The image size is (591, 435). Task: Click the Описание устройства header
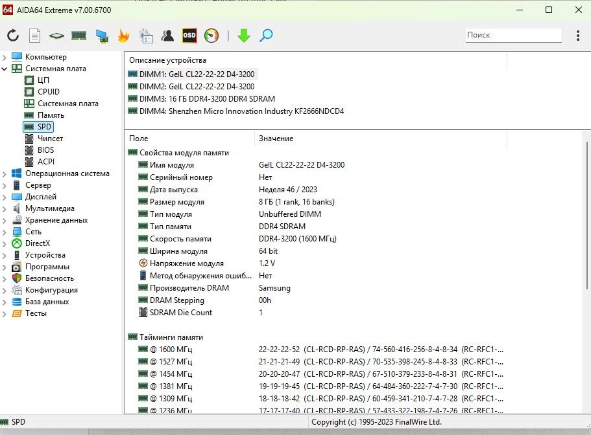coord(316,60)
